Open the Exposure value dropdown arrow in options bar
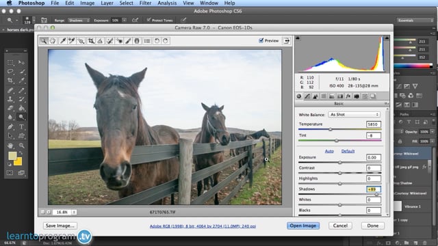The height and width of the screenshot is (246, 438). (124, 20)
